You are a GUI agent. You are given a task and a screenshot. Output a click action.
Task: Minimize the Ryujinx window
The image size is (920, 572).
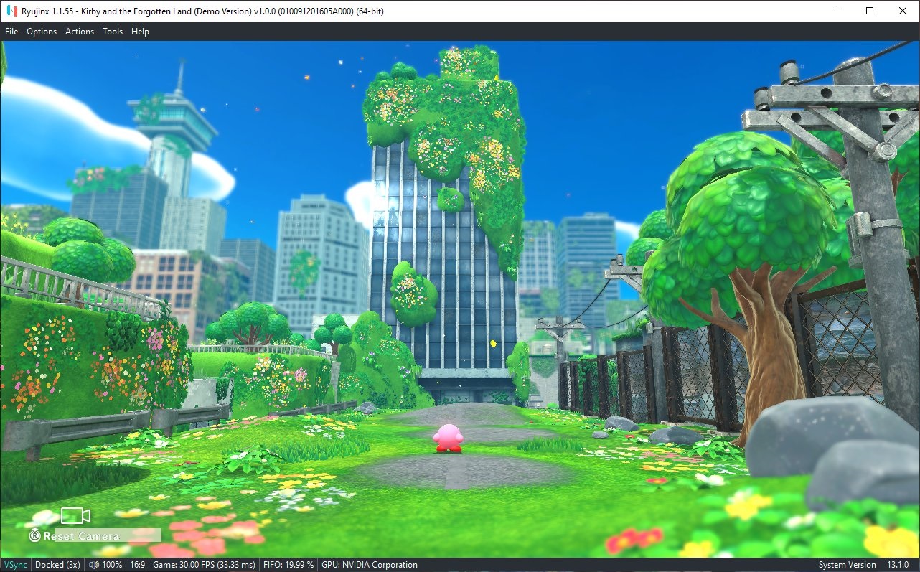tap(837, 11)
